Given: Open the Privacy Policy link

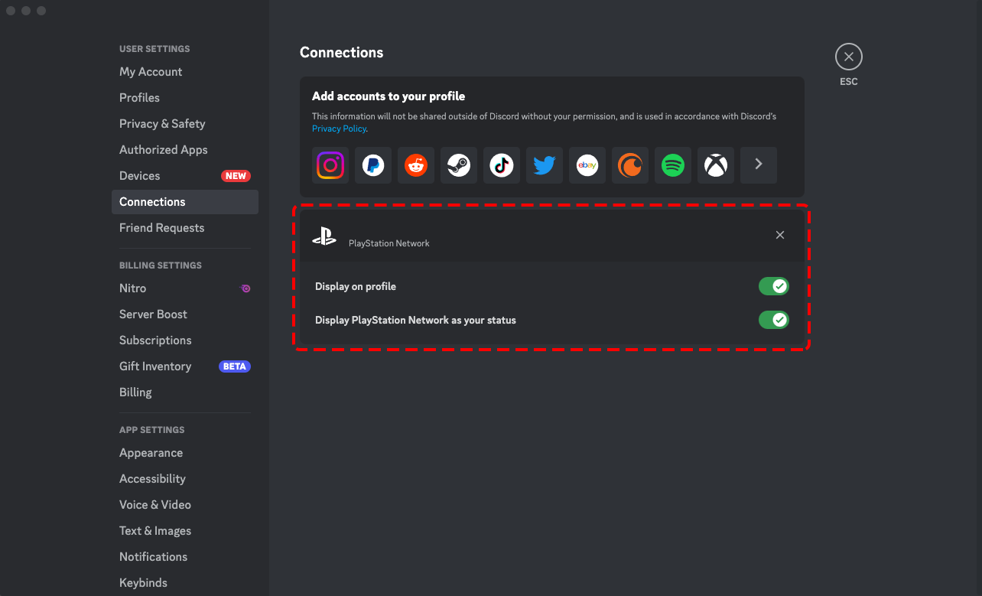Looking at the screenshot, I should (x=339, y=129).
